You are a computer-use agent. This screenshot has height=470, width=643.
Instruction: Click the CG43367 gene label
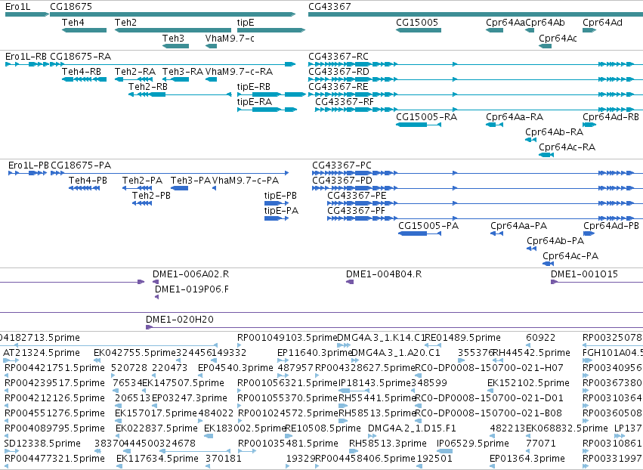click(329, 7)
